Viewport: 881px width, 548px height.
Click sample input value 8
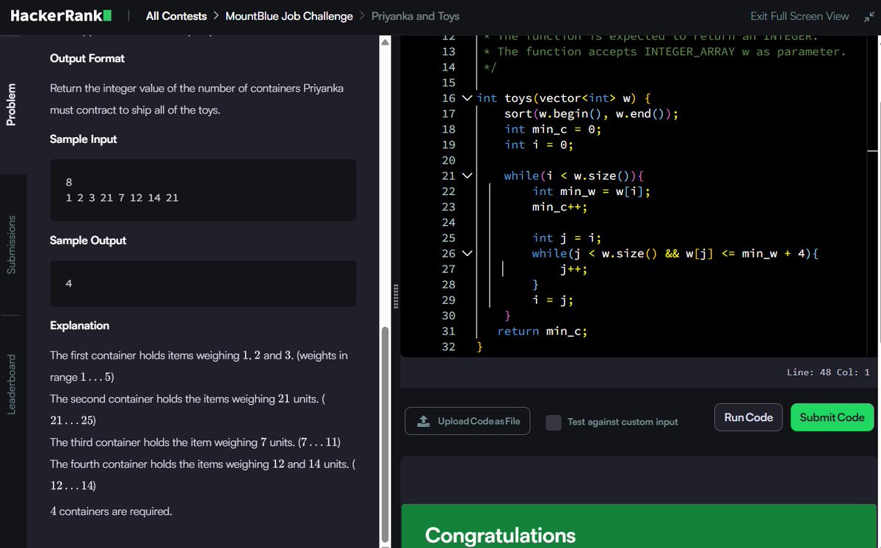point(69,182)
